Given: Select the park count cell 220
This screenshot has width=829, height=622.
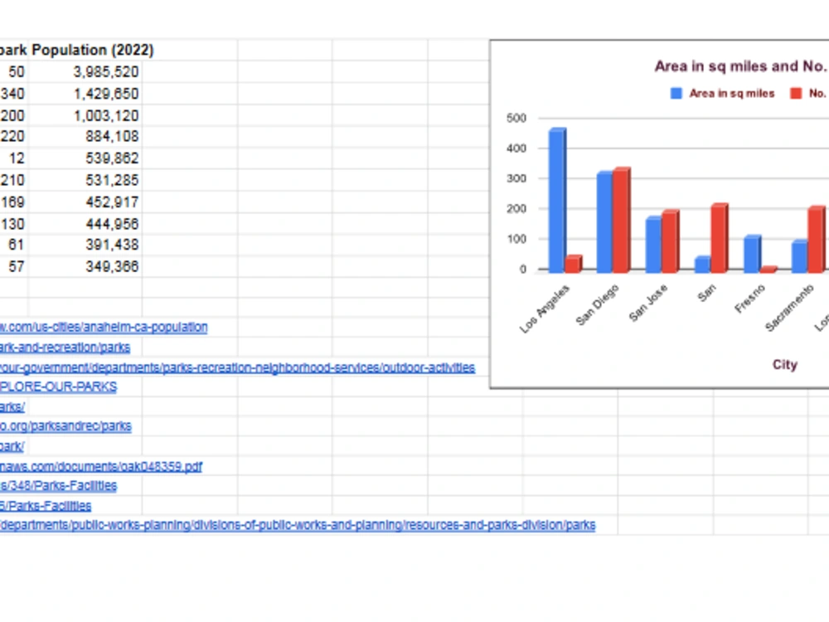Looking at the screenshot, I should [x=14, y=137].
